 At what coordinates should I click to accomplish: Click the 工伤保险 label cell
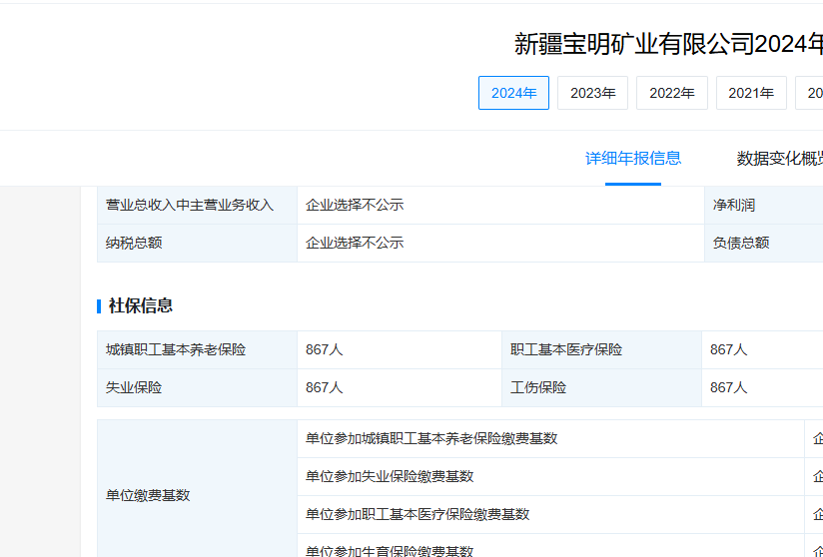click(x=601, y=387)
